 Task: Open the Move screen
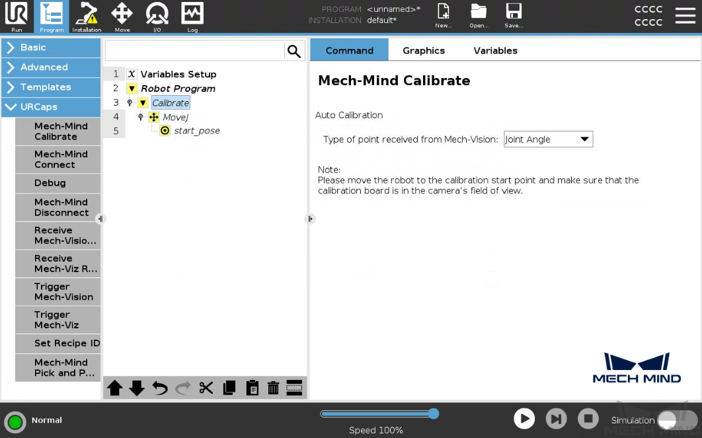[122, 17]
